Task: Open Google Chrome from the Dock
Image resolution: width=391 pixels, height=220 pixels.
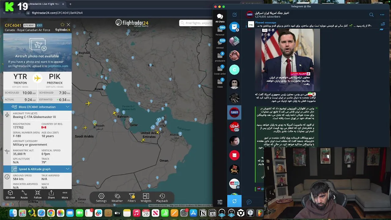Action: pos(51,213)
